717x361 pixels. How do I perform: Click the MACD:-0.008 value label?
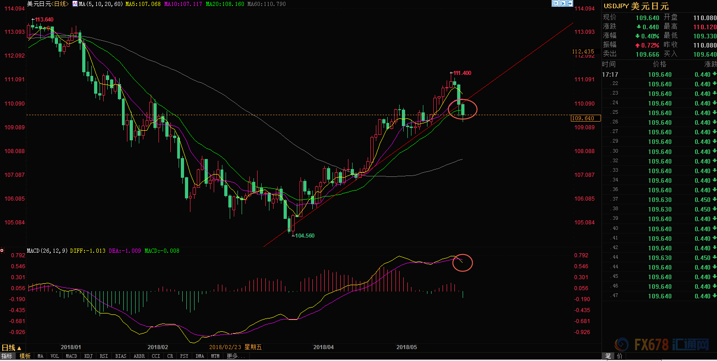coord(162,251)
